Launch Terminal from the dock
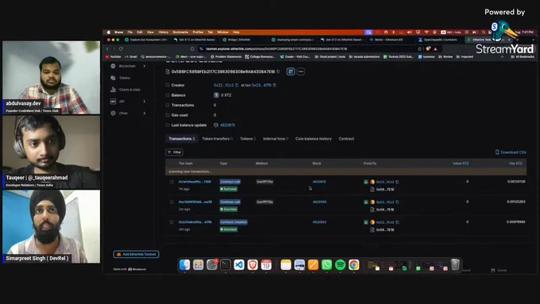540x304 pixels. tap(226, 265)
